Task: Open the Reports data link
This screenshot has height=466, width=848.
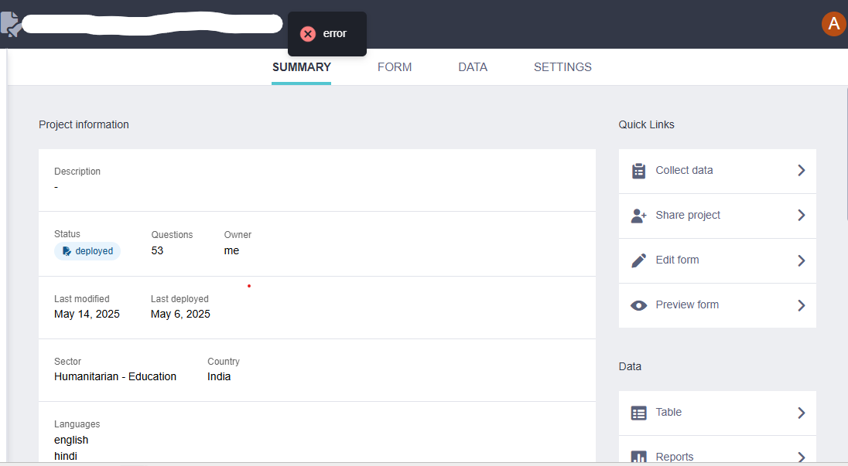Action: 717,451
